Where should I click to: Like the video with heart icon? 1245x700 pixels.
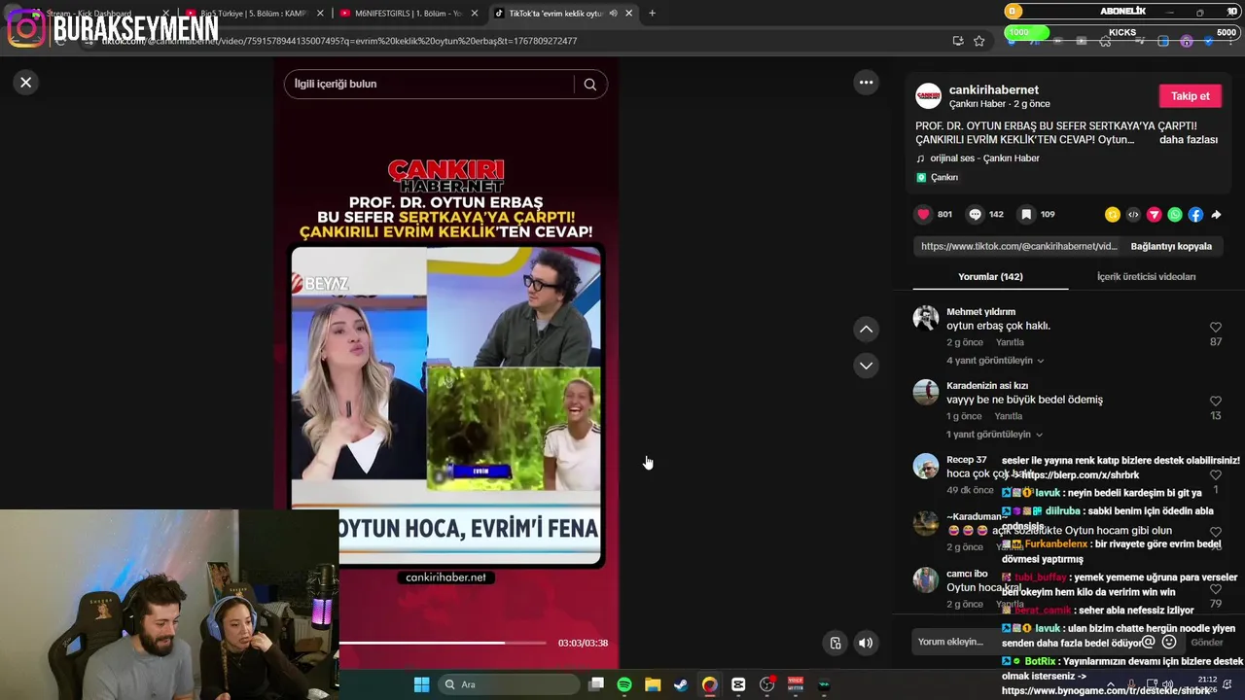(x=923, y=214)
